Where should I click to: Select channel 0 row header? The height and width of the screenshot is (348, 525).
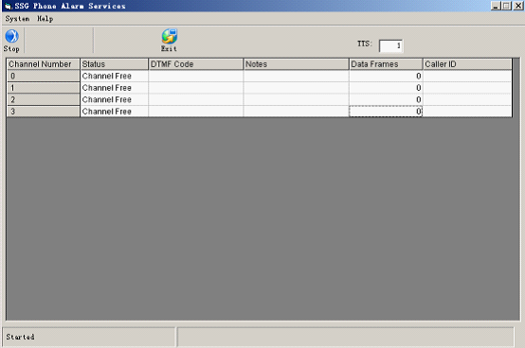(44, 77)
